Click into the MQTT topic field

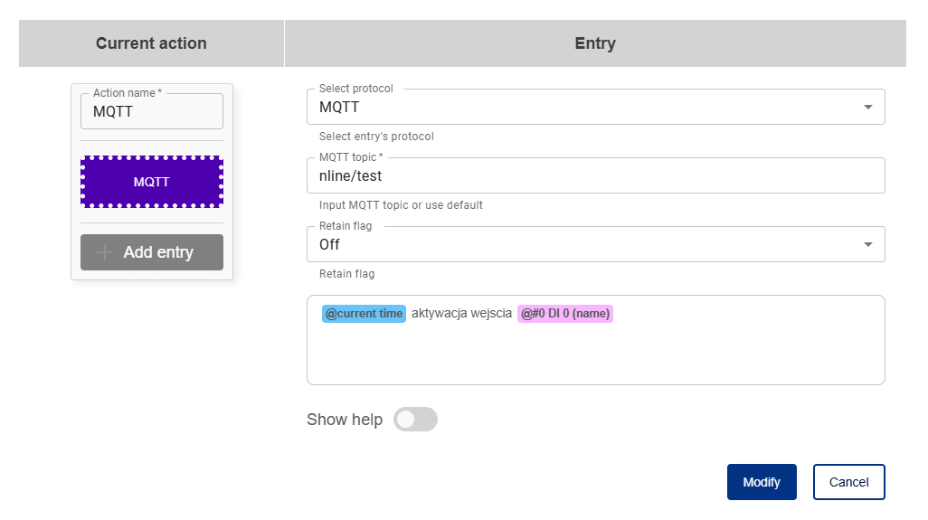tap(595, 176)
